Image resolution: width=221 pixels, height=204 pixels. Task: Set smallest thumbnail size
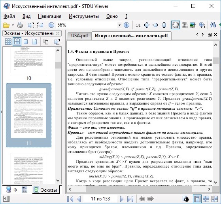point(8,42)
